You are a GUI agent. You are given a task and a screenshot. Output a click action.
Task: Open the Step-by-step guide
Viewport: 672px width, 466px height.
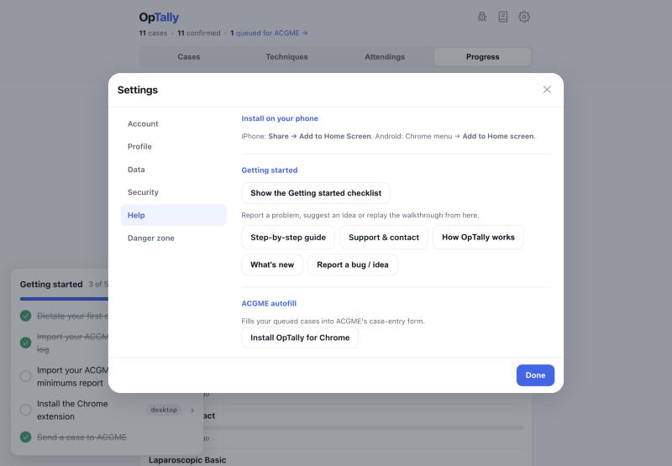point(288,238)
